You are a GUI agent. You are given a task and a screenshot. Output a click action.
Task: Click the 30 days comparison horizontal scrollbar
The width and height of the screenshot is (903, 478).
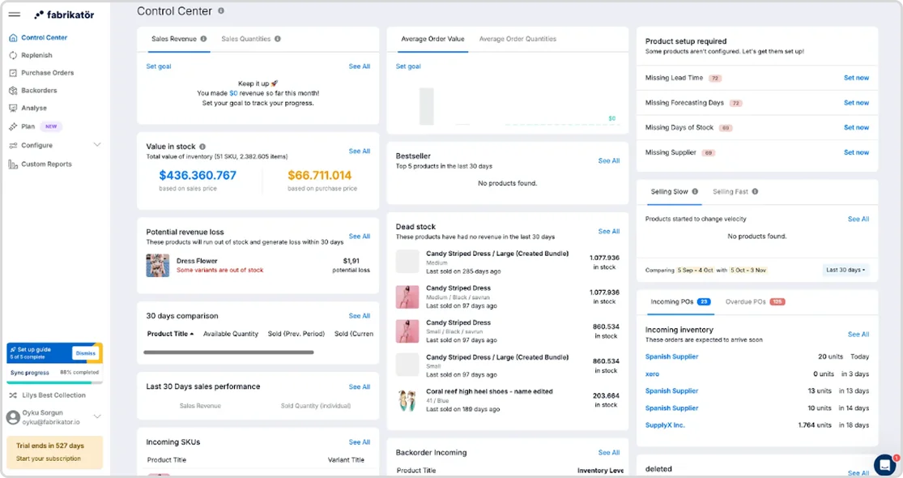pos(228,352)
